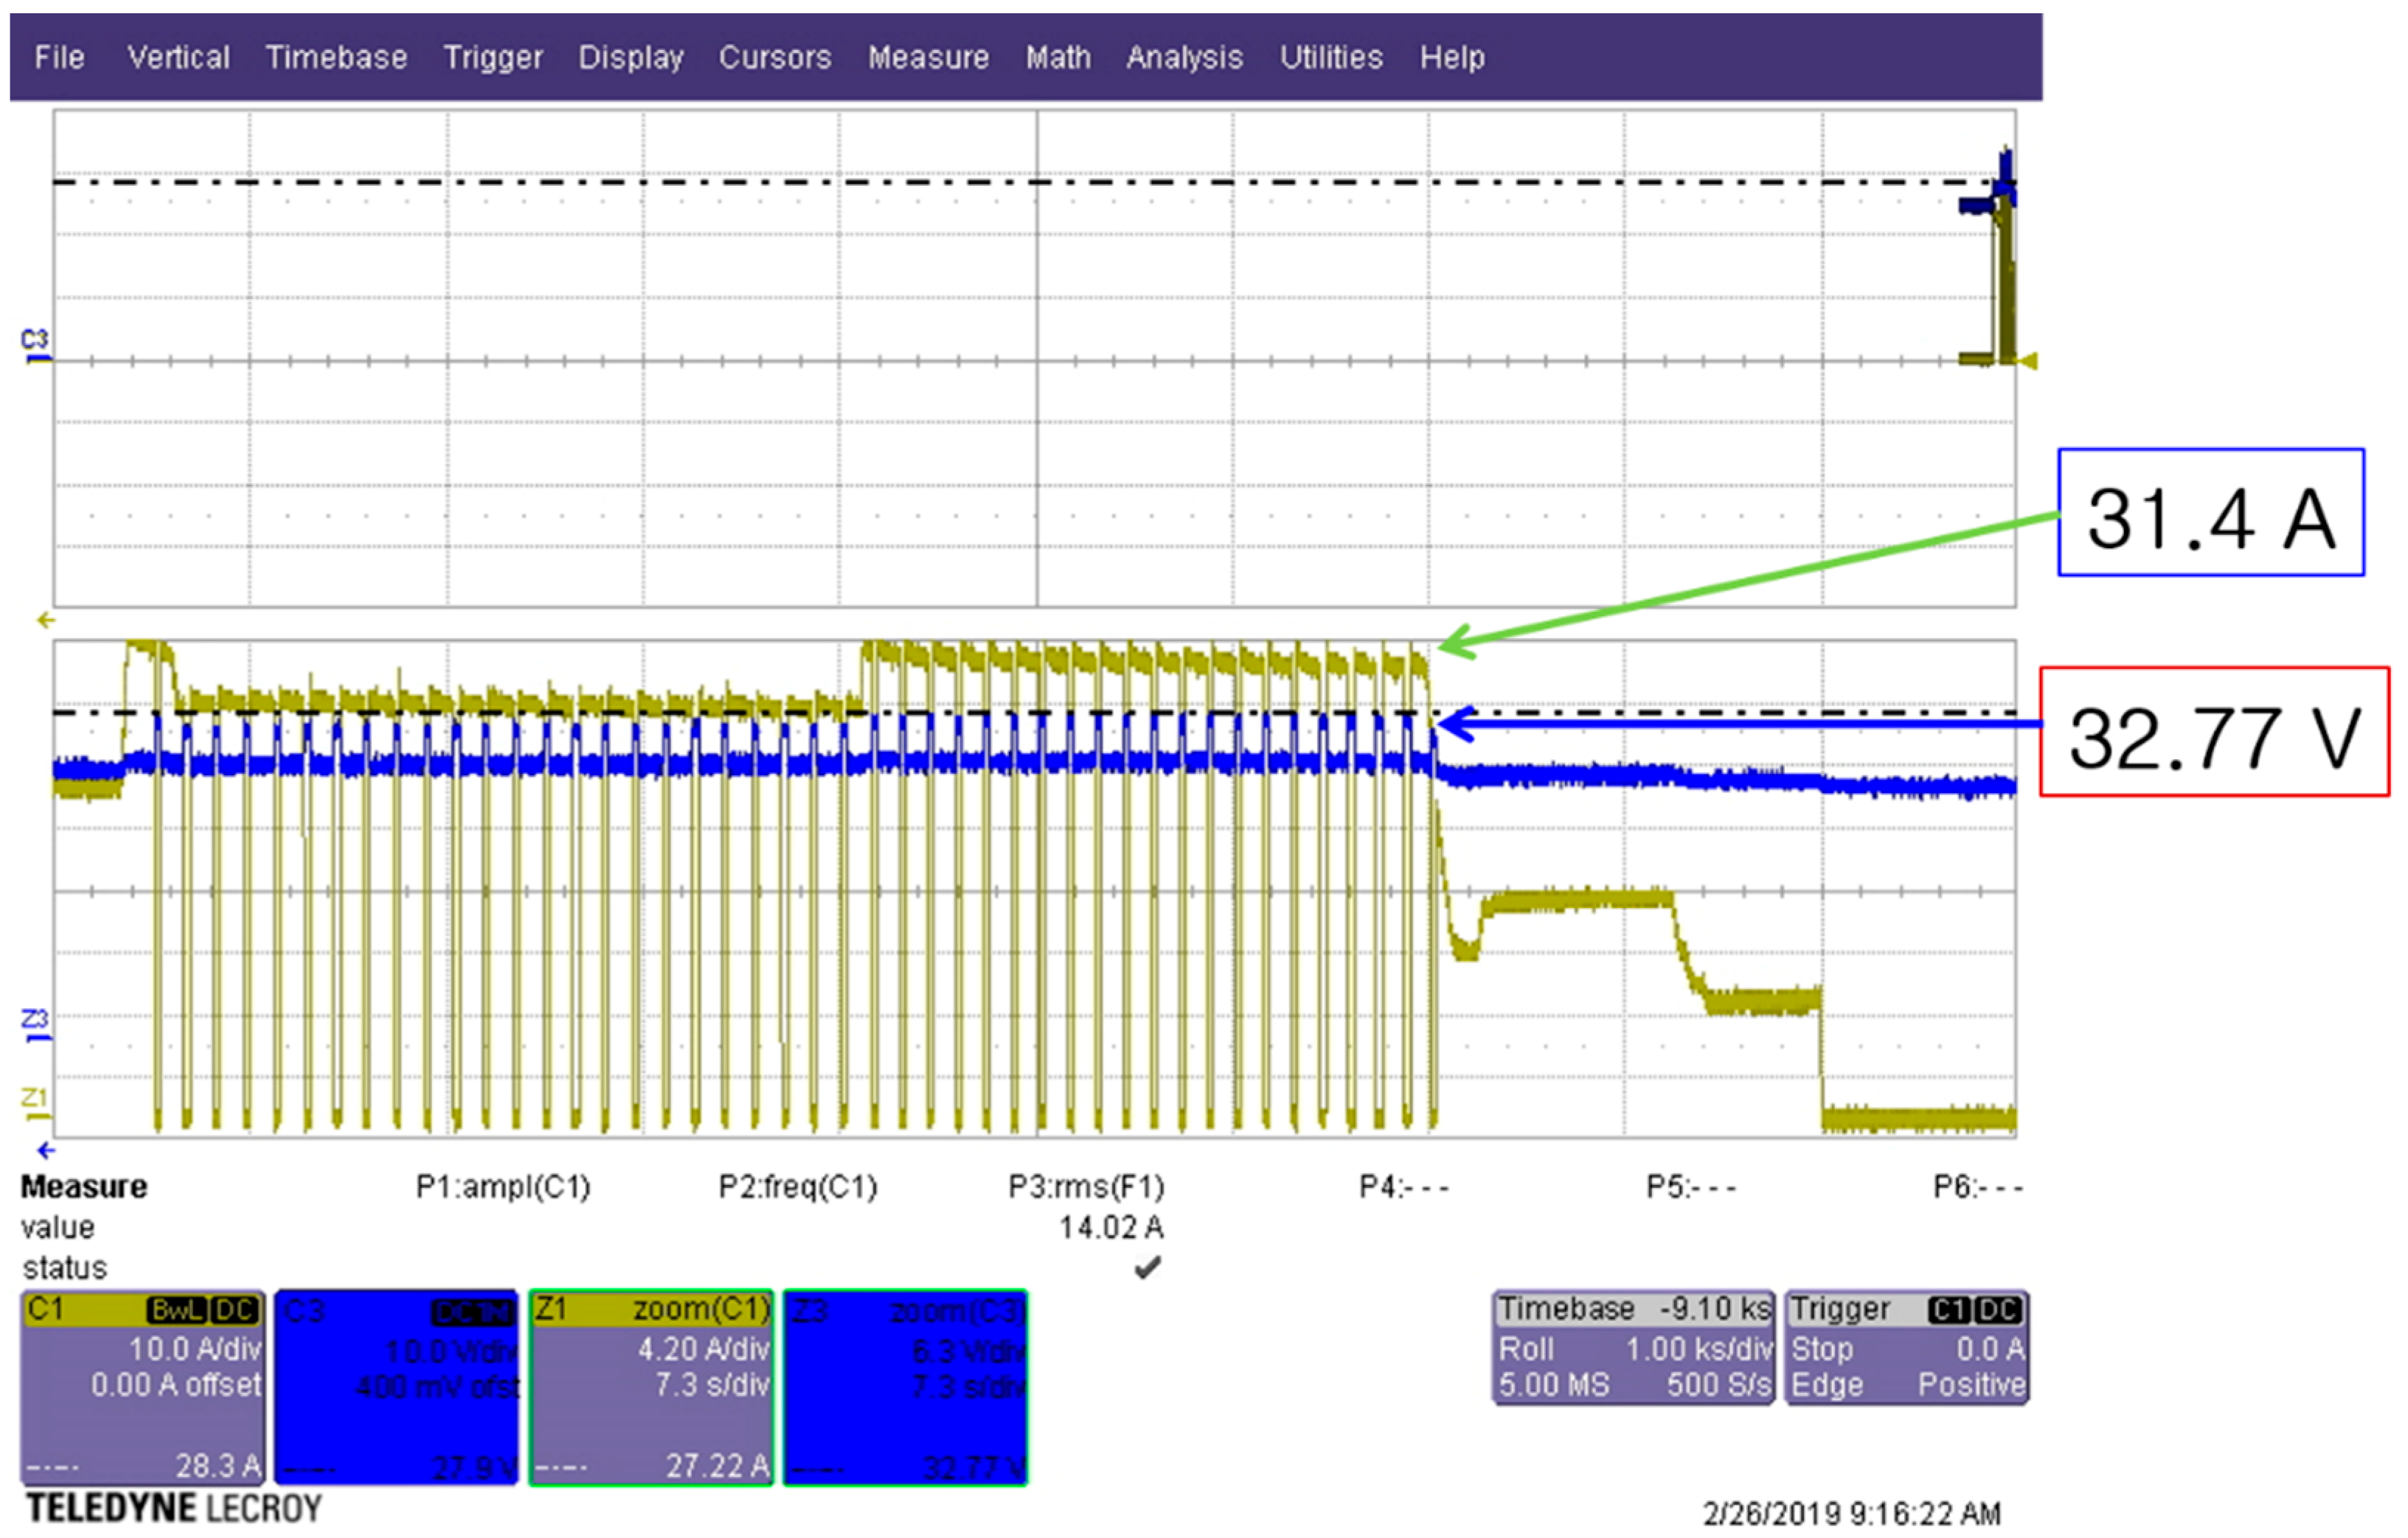Open the Utilities menu
Viewport: 2408px width, 1538px height.
[x=1331, y=57]
